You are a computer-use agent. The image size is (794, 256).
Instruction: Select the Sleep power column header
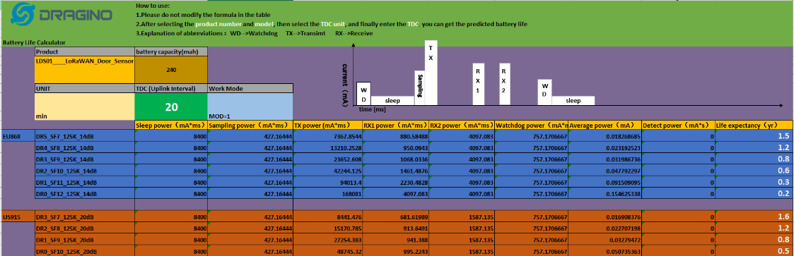tap(171, 126)
